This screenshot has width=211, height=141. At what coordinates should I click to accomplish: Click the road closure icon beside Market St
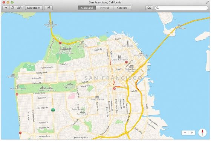point(126,62)
